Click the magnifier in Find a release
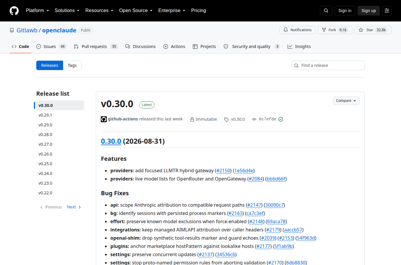This screenshot has width=401, height=265. click(x=296, y=66)
